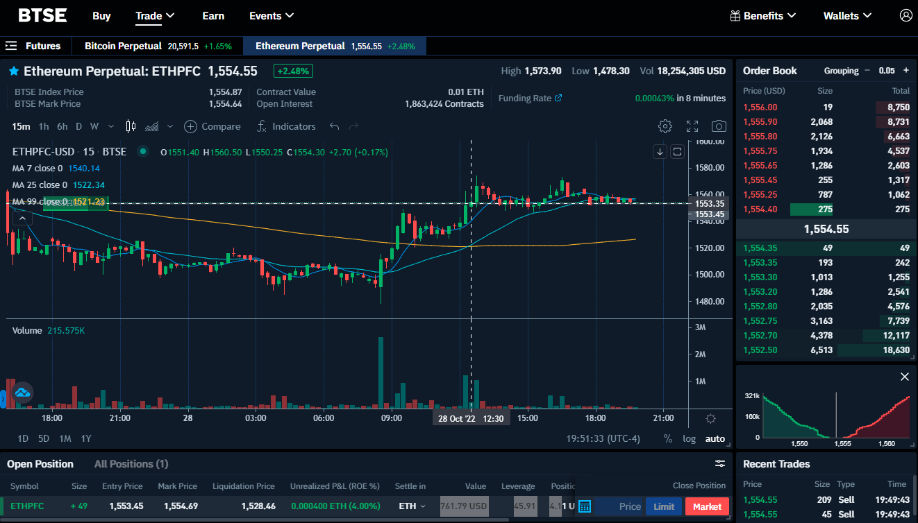
Task: Enter fullscreen chart mode
Action: (x=692, y=126)
